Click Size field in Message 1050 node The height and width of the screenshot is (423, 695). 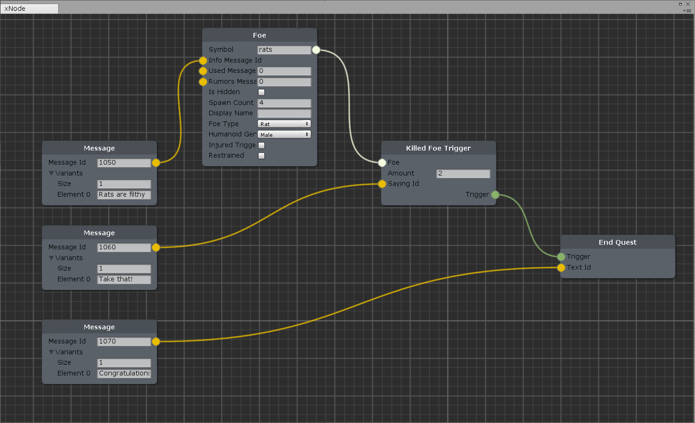(124, 184)
